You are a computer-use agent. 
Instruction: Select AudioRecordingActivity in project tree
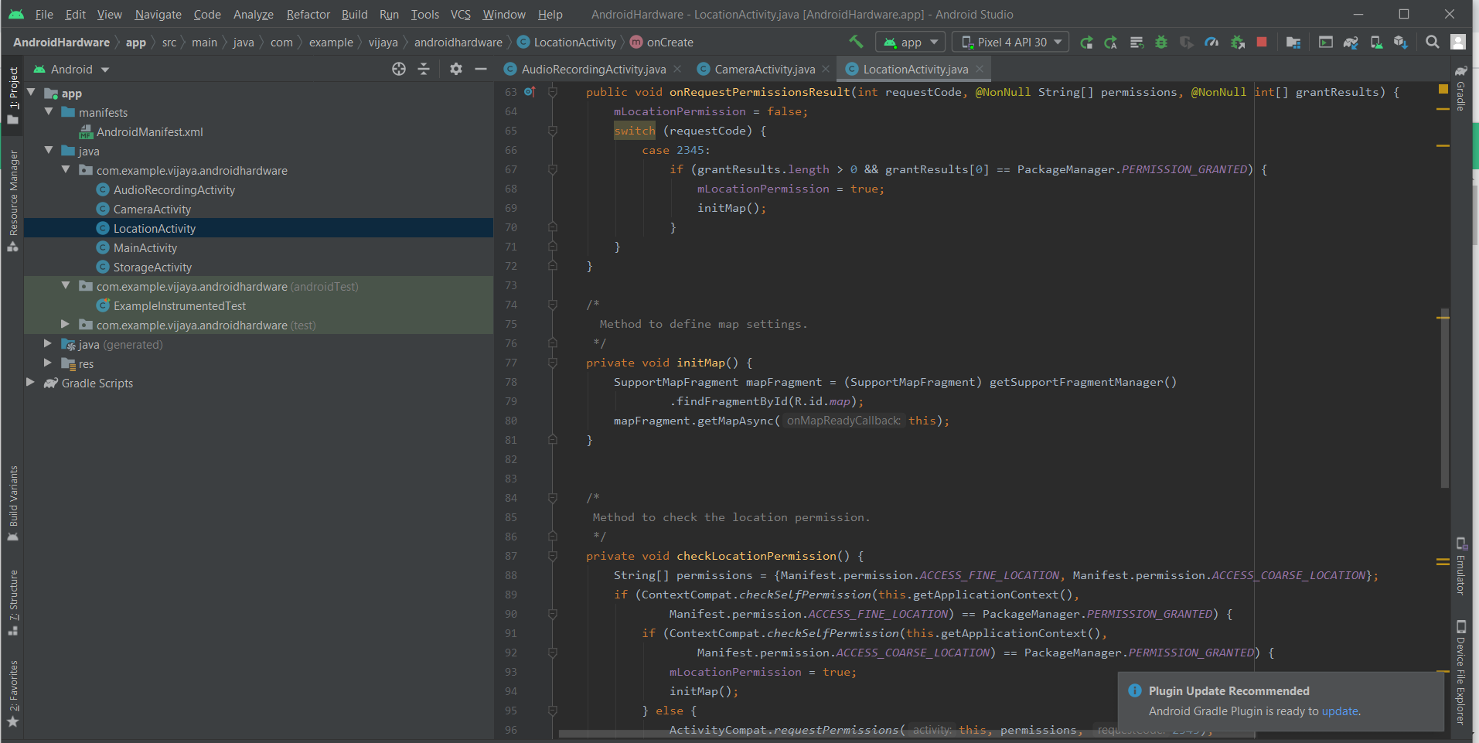(x=174, y=189)
